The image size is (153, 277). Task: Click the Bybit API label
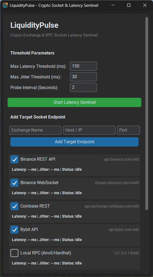[29, 229]
